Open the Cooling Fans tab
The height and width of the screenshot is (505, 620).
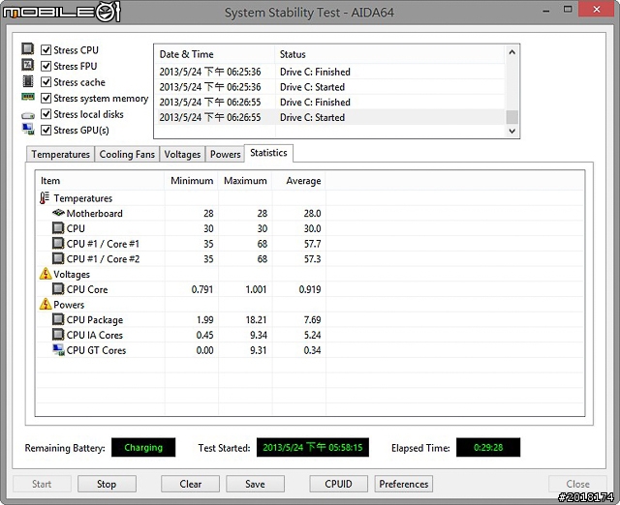[127, 154]
